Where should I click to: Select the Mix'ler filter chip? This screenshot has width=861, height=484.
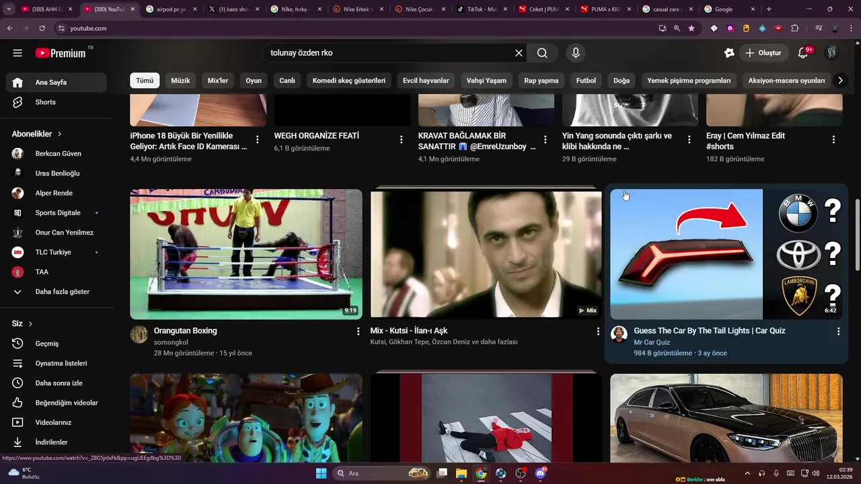[x=218, y=81]
